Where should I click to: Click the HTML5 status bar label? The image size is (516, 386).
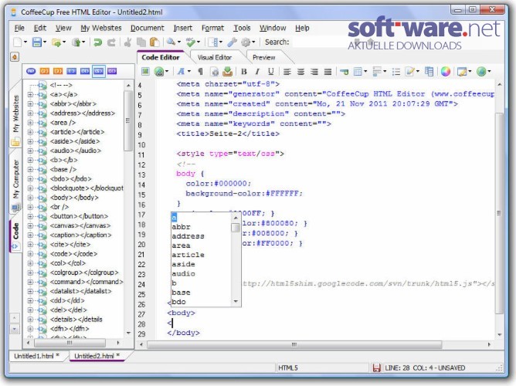[288, 367]
